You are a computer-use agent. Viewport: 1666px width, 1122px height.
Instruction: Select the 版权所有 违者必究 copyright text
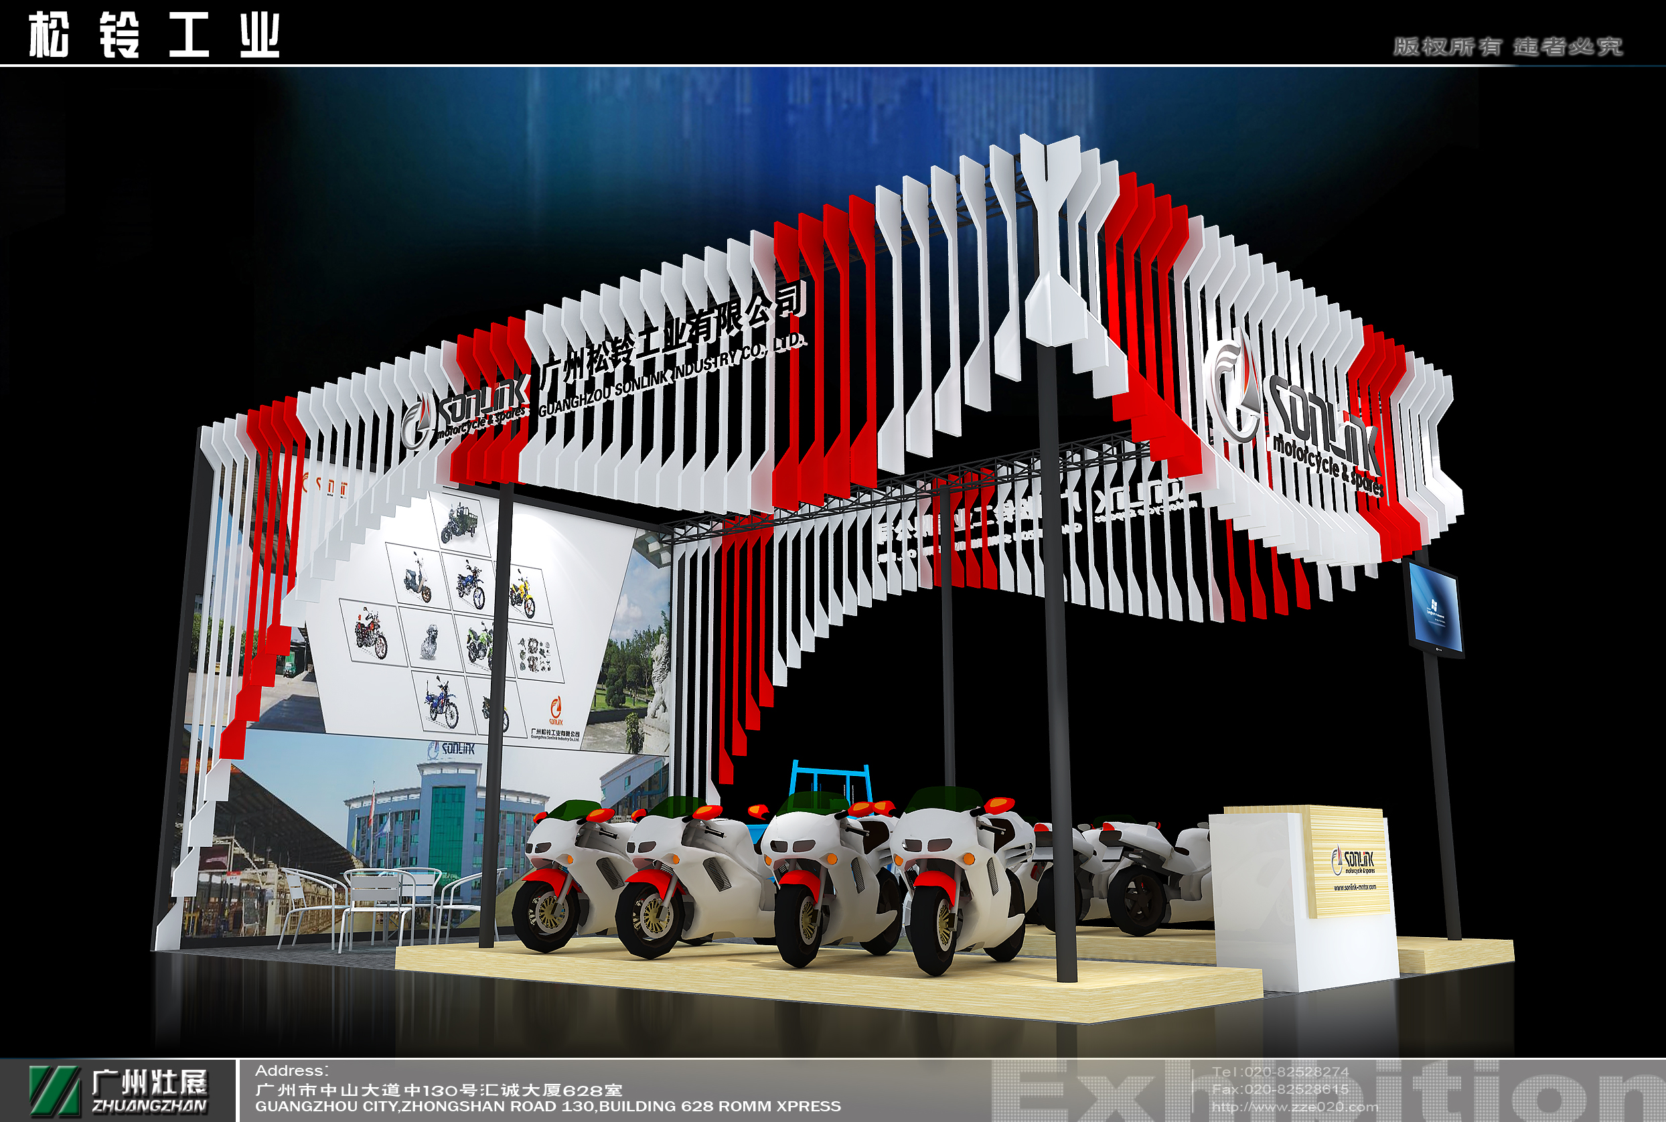point(1508,46)
